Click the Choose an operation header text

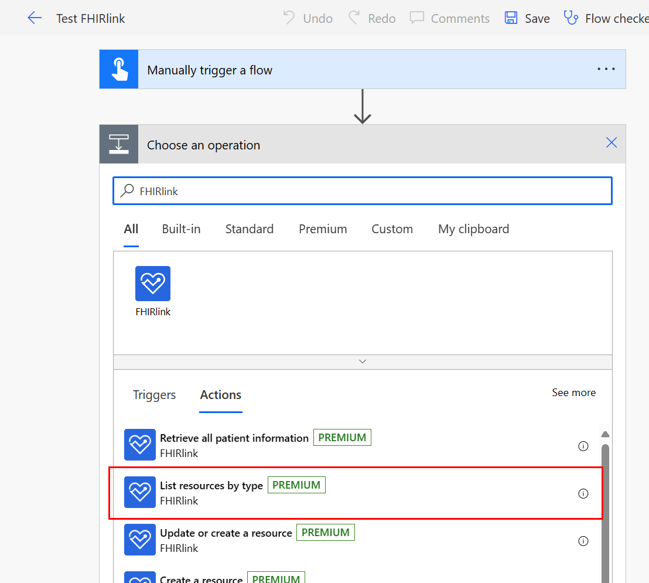[x=204, y=145]
